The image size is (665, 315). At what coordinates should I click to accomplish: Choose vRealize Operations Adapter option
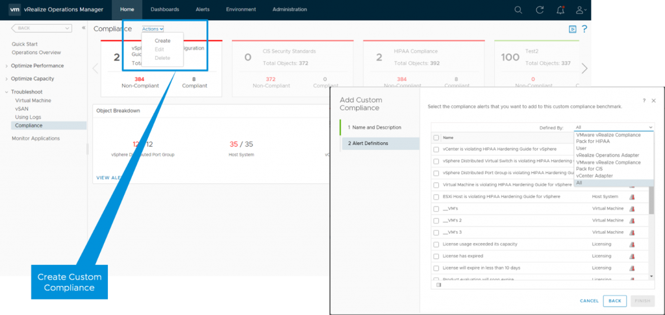pyautogui.click(x=614, y=155)
